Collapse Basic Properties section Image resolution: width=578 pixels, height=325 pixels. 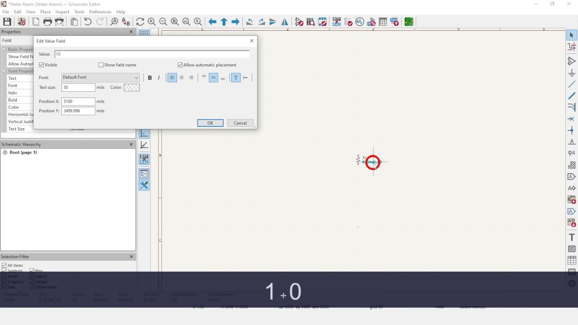4,49
